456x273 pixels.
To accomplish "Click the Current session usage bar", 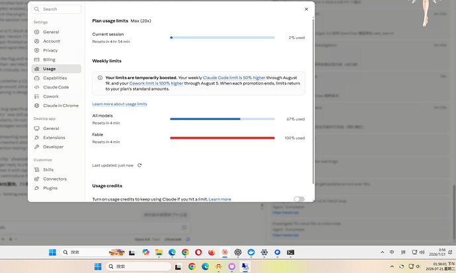I will coord(223,38).
